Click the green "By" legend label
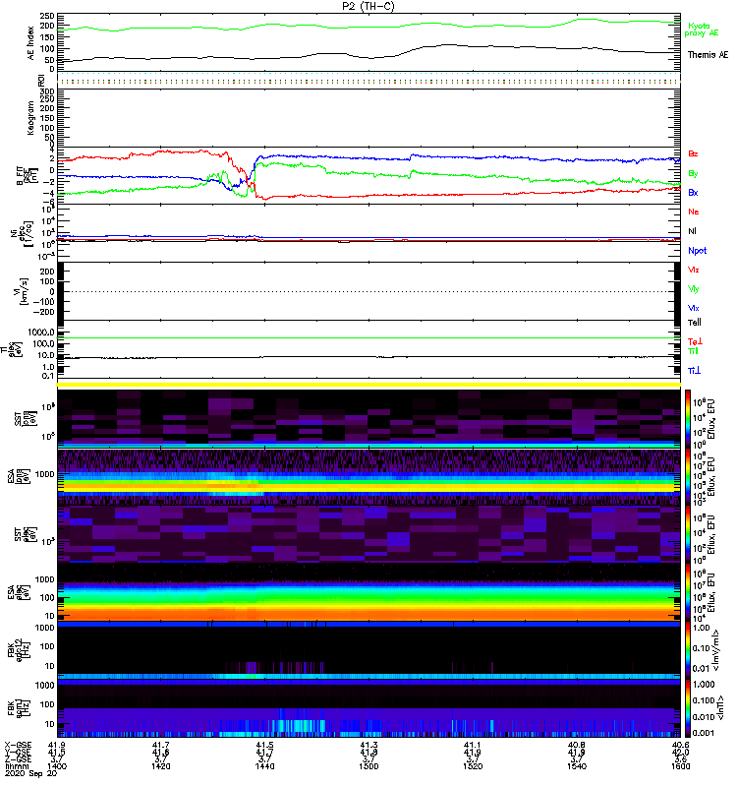Screen dimensions: 737x787 click(693, 173)
